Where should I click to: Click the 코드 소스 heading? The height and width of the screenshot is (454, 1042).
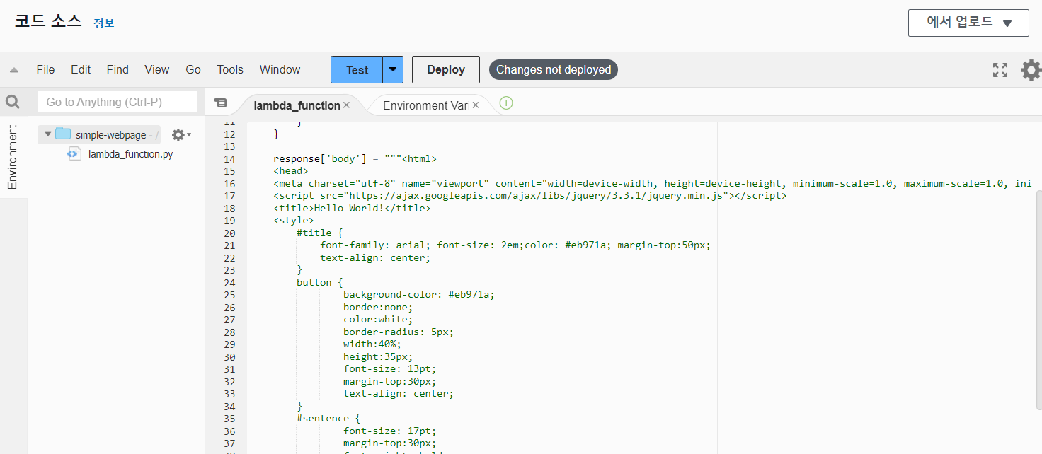click(x=48, y=21)
